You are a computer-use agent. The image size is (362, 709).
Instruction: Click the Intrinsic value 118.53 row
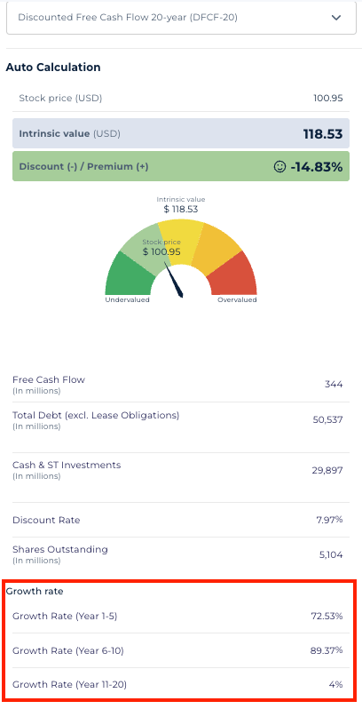pos(181,133)
